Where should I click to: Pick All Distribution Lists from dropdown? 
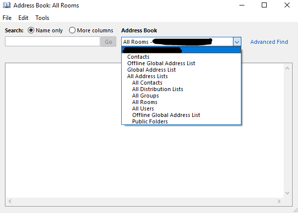coord(181,89)
